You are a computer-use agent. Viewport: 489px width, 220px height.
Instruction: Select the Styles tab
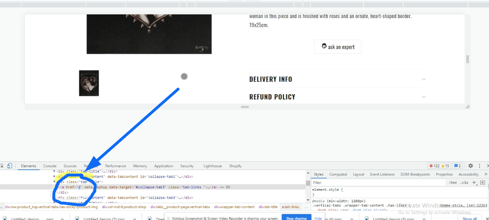(318, 174)
